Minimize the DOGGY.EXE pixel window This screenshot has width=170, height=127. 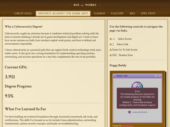coord(156,76)
